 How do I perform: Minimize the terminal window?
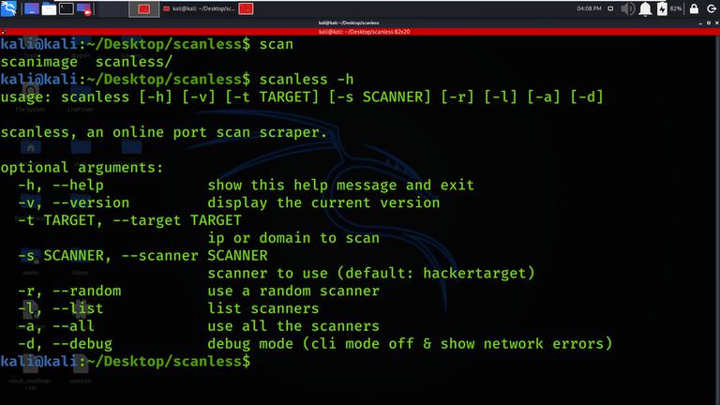coord(700,22)
